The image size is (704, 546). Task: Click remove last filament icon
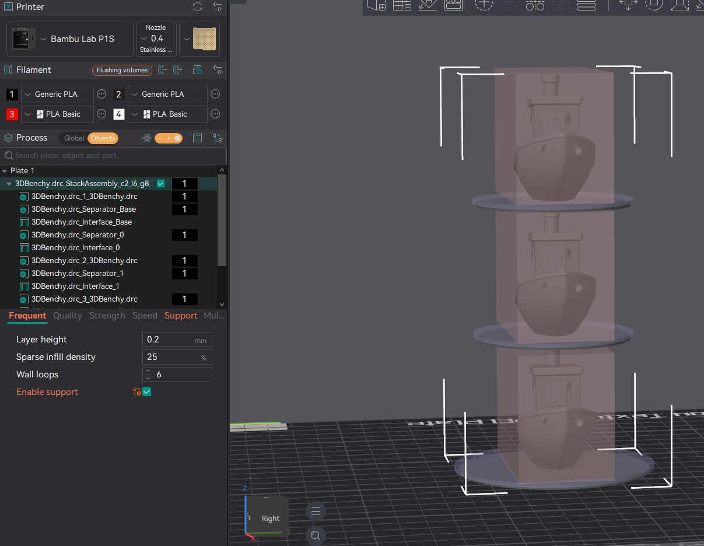(x=163, y=70)
